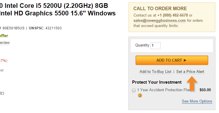Viewport: 219px width, 113px height.
Task: Click the Call to Order More heading
Action: [160, 8]
